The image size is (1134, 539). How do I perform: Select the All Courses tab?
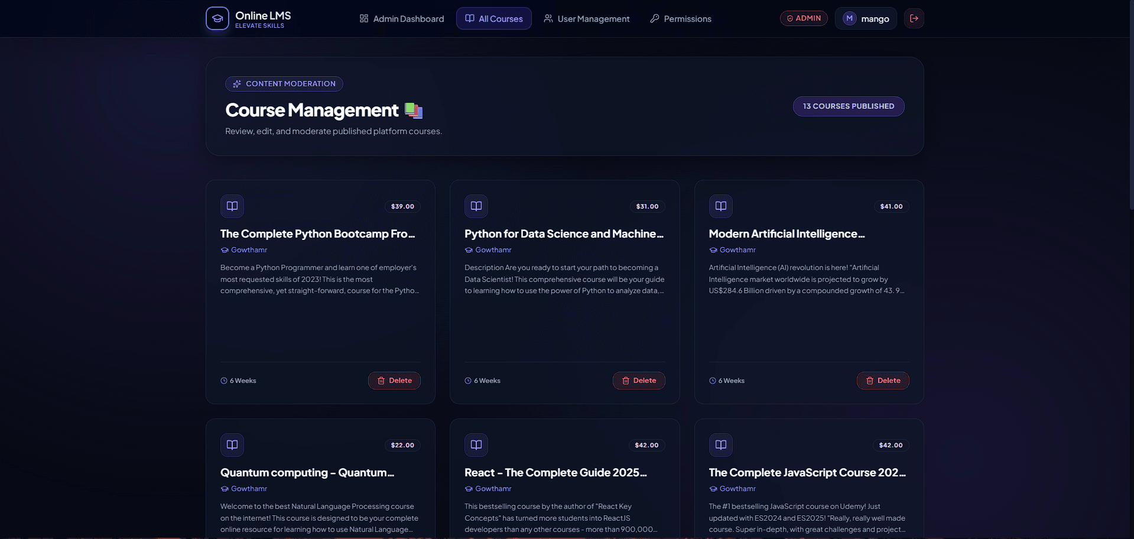(x=494, y=19)
